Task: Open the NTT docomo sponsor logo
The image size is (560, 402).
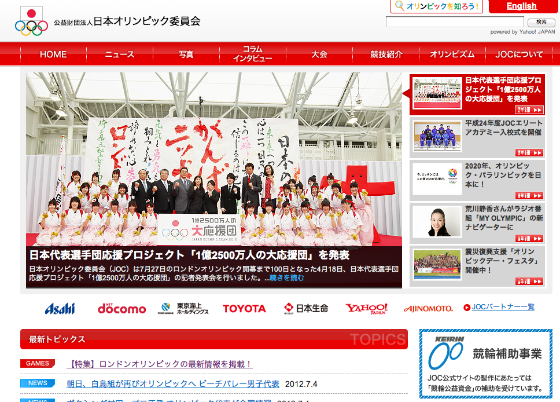Action: point(121,308)
